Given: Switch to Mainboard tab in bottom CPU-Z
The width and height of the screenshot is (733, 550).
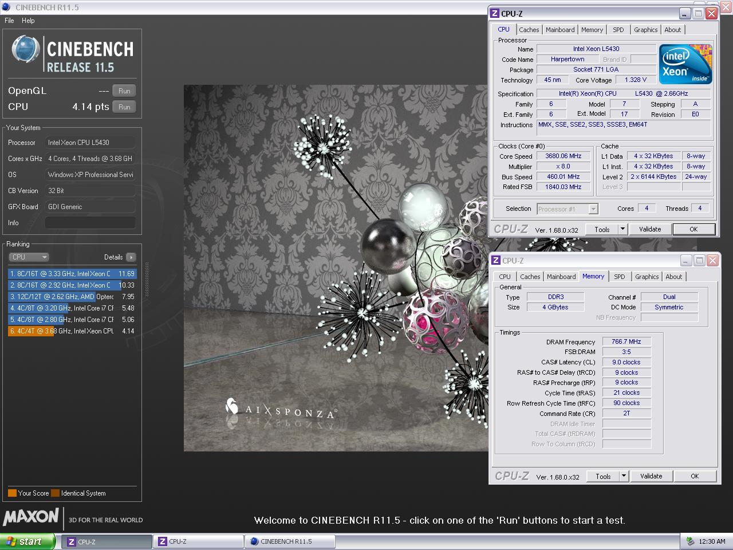Looking at the screenshot, I should pos(561,277).
